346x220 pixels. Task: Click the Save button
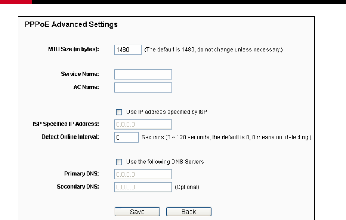point(137,212)
